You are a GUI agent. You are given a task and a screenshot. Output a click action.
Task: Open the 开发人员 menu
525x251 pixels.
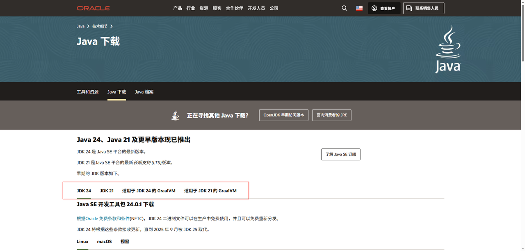[x=256, y=8]
